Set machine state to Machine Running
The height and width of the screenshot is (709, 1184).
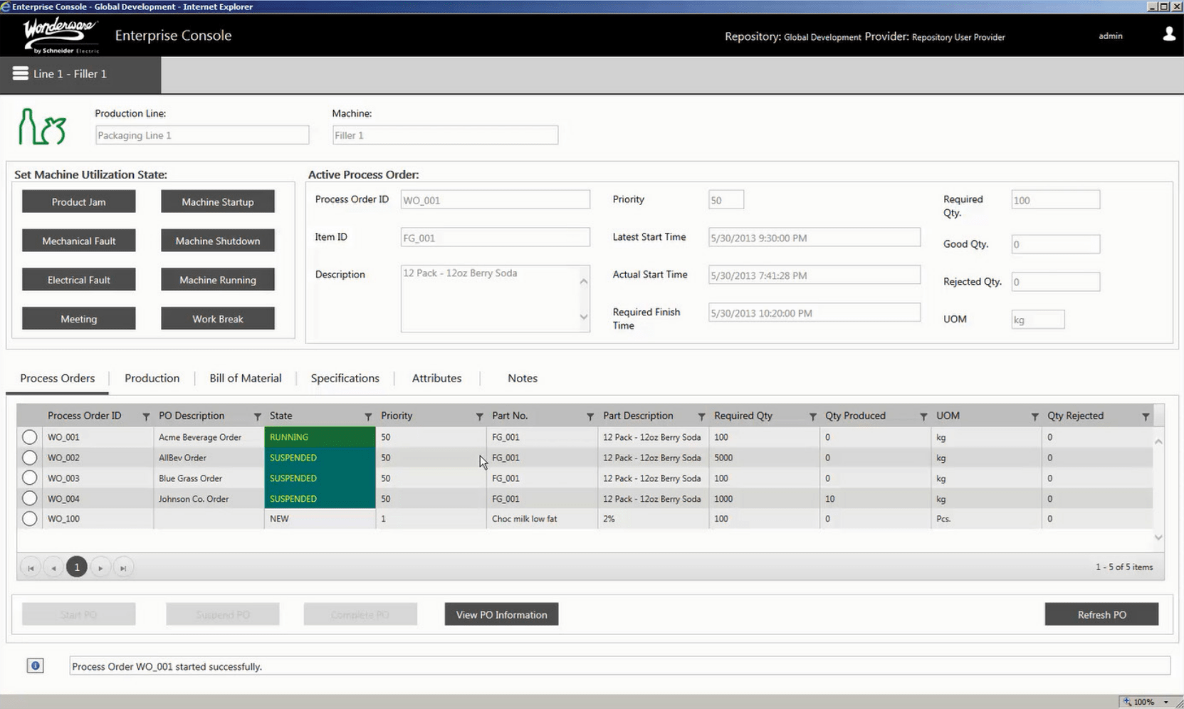pyautogui.click(x=217, y=280)
